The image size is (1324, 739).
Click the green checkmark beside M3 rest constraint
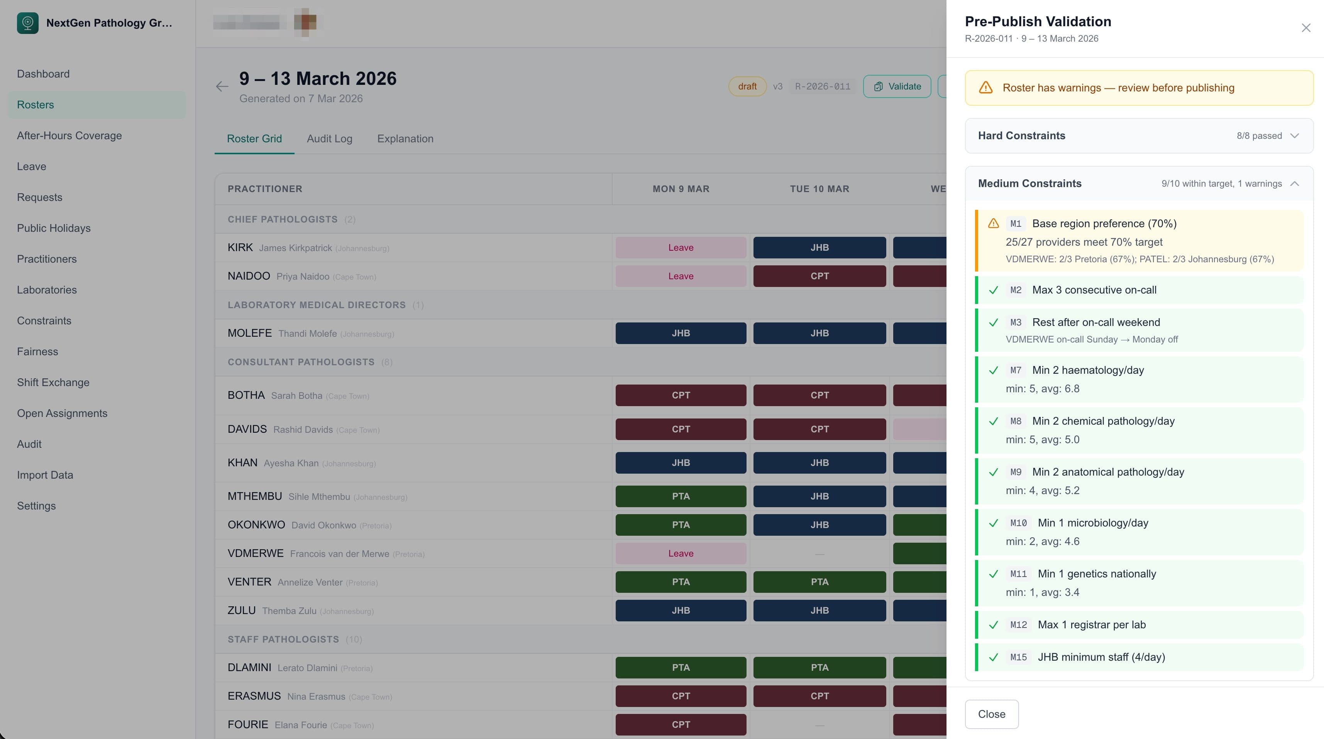[994, 322]
